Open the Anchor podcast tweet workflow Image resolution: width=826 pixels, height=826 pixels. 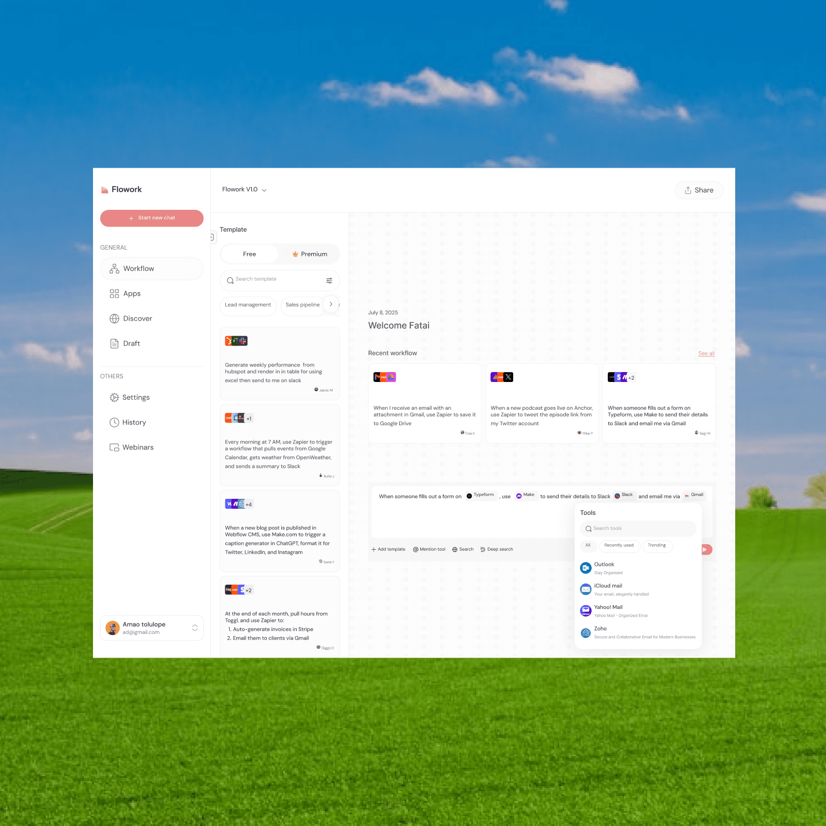coord(542,403)
